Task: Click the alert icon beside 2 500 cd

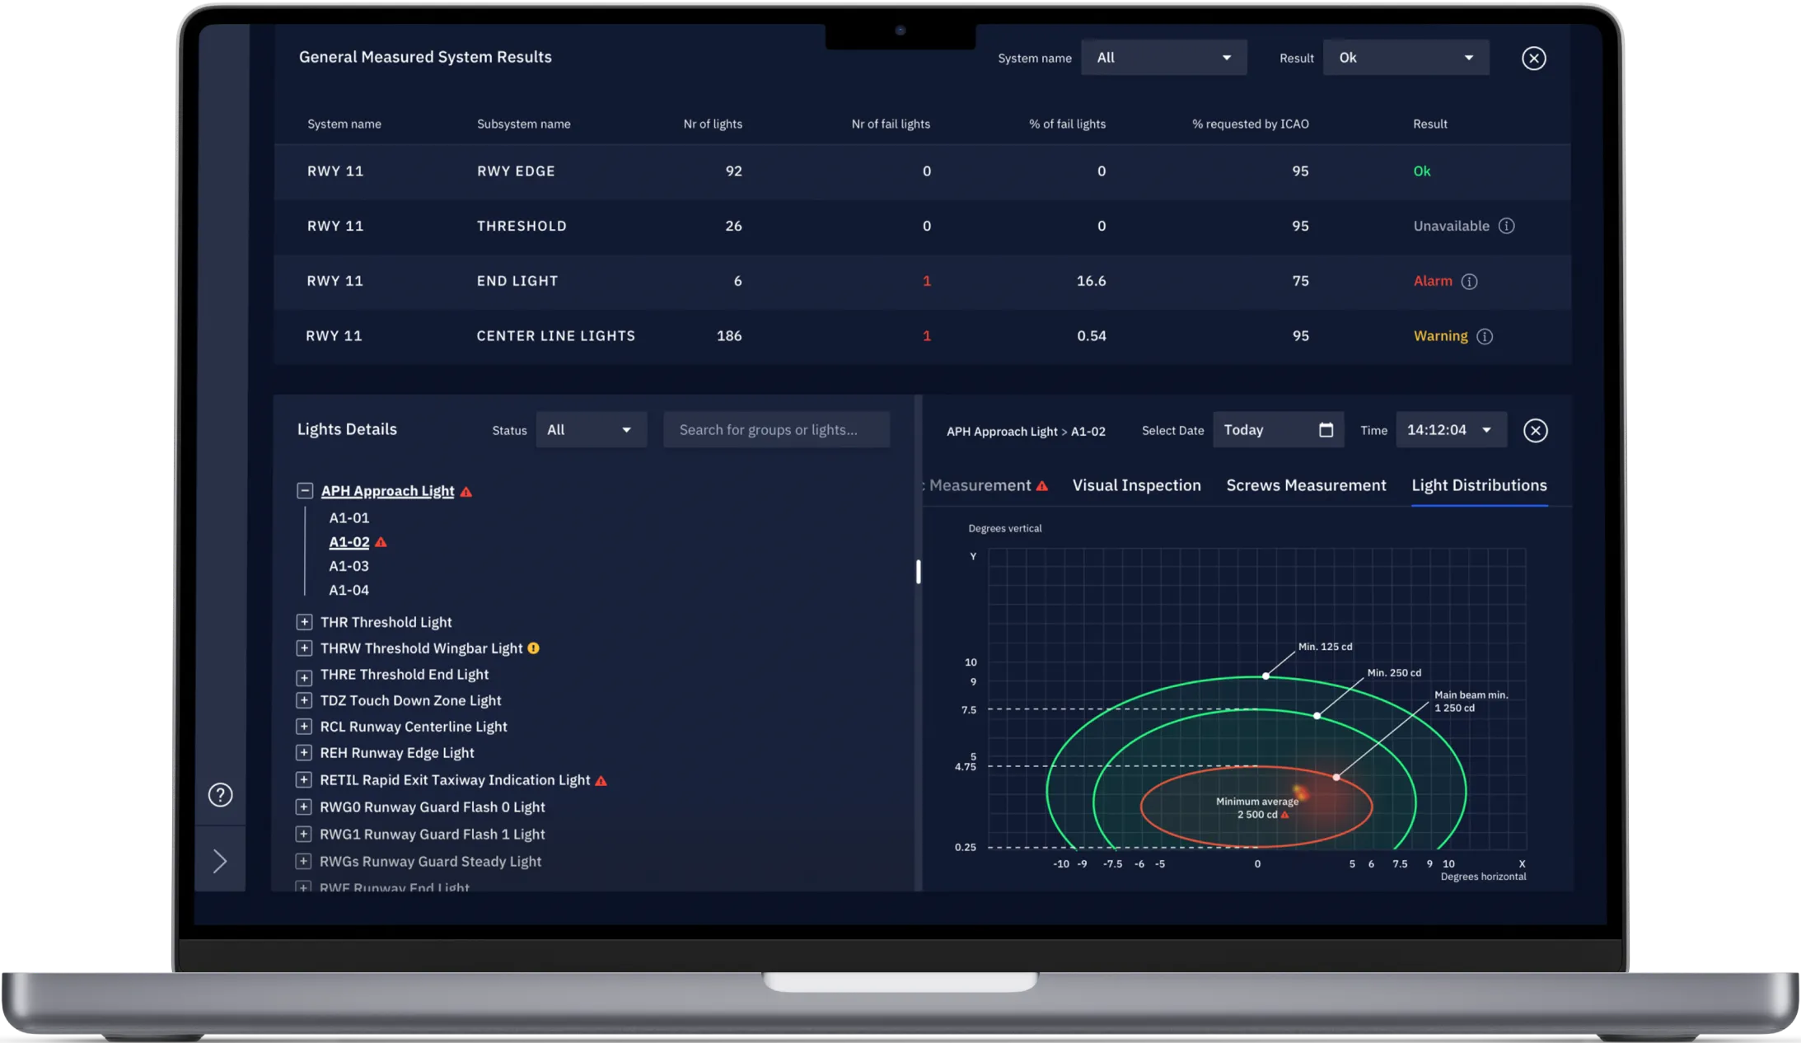Action: 1284,815
